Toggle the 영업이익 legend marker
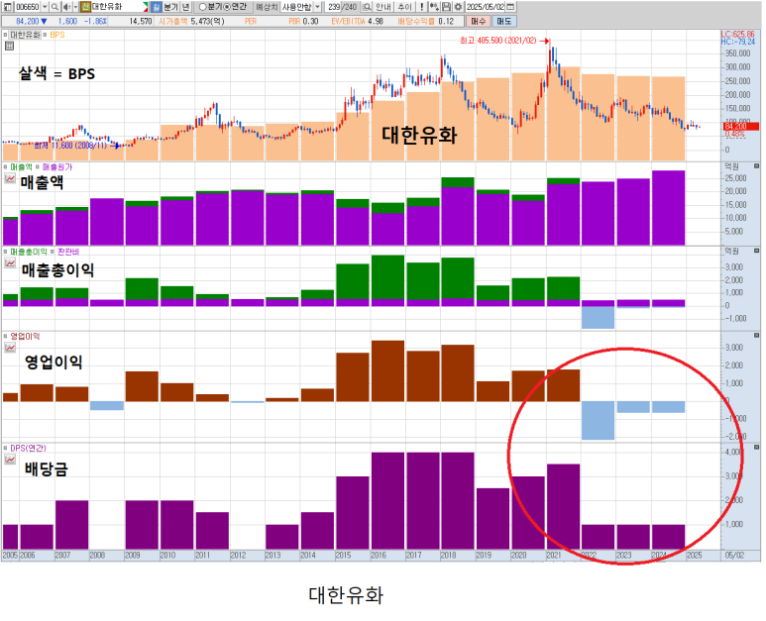The height and width of the screenshot is (621, 766). (x=5, y=336)
